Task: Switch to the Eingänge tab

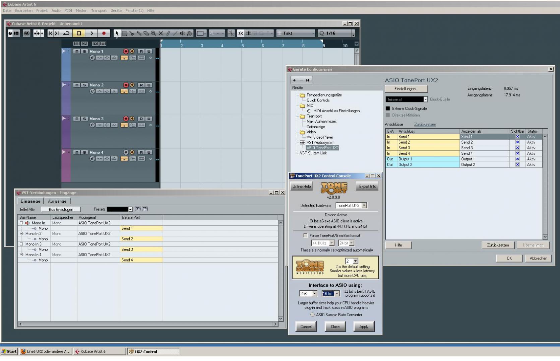Action: (30, 201)
